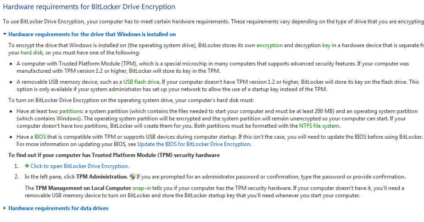
Task: Click heading about finding TPM security hardware
Action: (114, 155)
